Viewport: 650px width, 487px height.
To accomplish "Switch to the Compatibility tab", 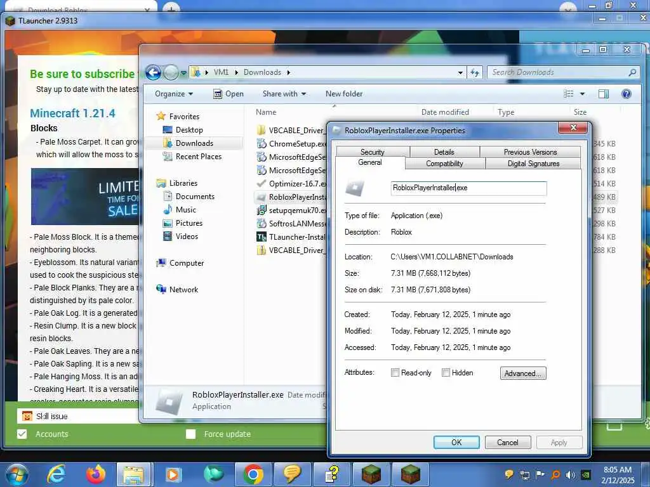I will [x=444, y=164].
